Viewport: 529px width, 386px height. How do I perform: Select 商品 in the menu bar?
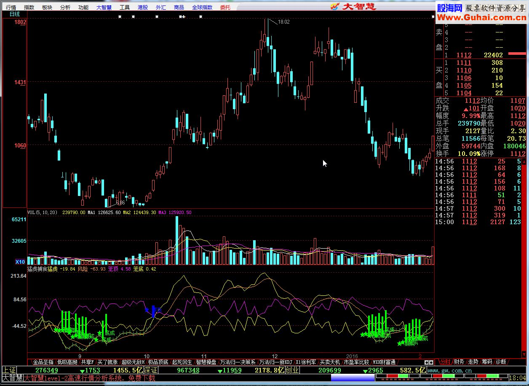[x=179, y=7]
